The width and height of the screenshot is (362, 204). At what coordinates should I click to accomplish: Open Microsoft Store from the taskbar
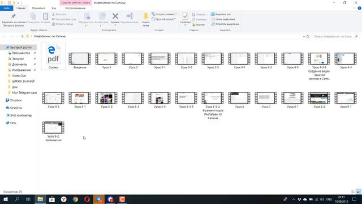(x=52, y=199)
